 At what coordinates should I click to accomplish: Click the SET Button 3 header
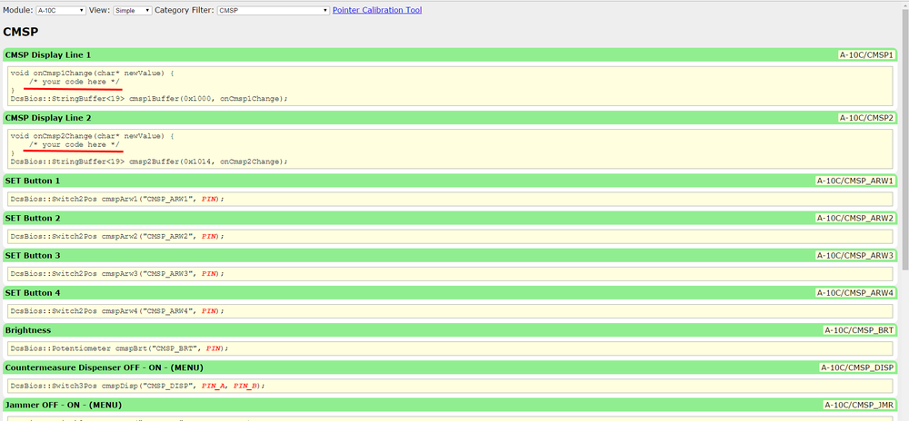click(x=450, y=255)
